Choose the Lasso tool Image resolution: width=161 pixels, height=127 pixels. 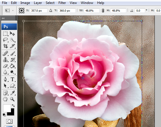click(5, 40)
